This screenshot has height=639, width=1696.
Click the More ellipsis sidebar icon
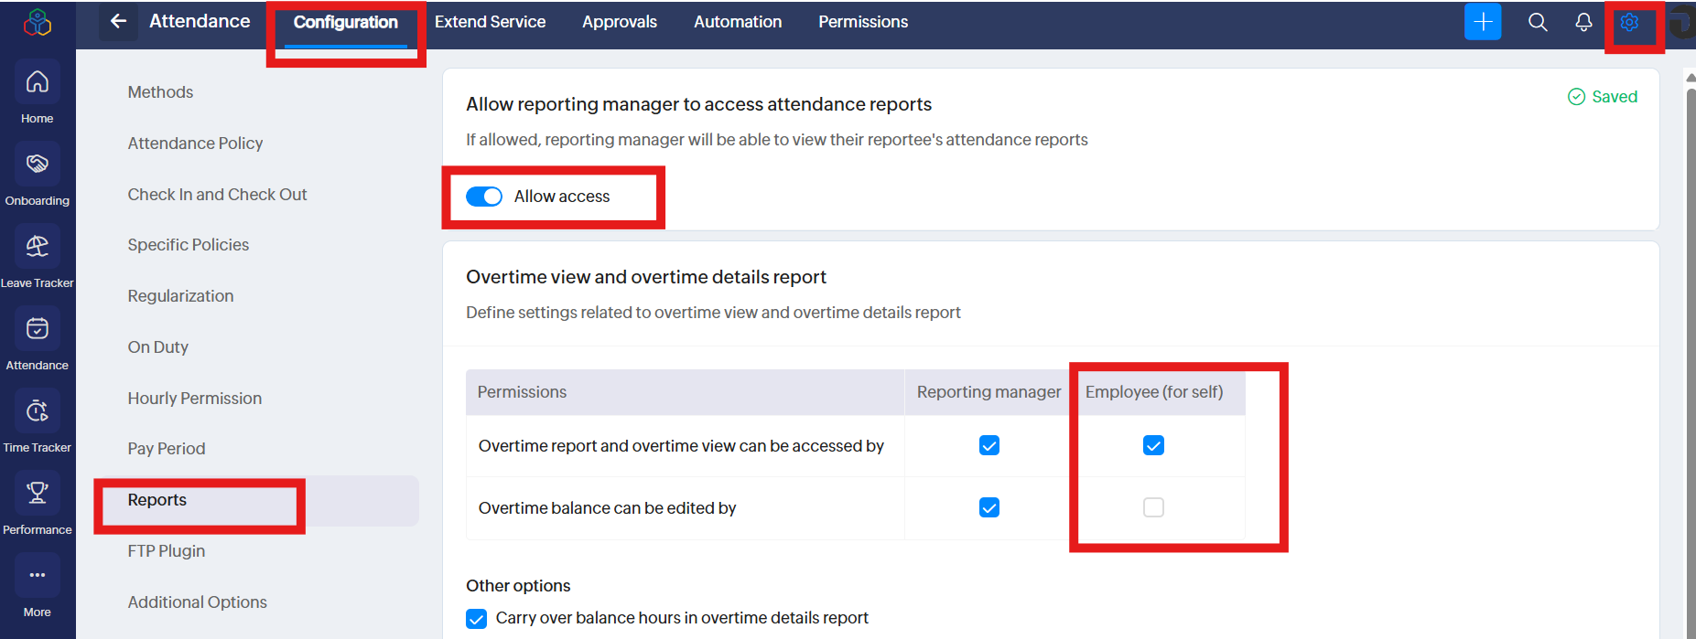[x=37, y=576]
